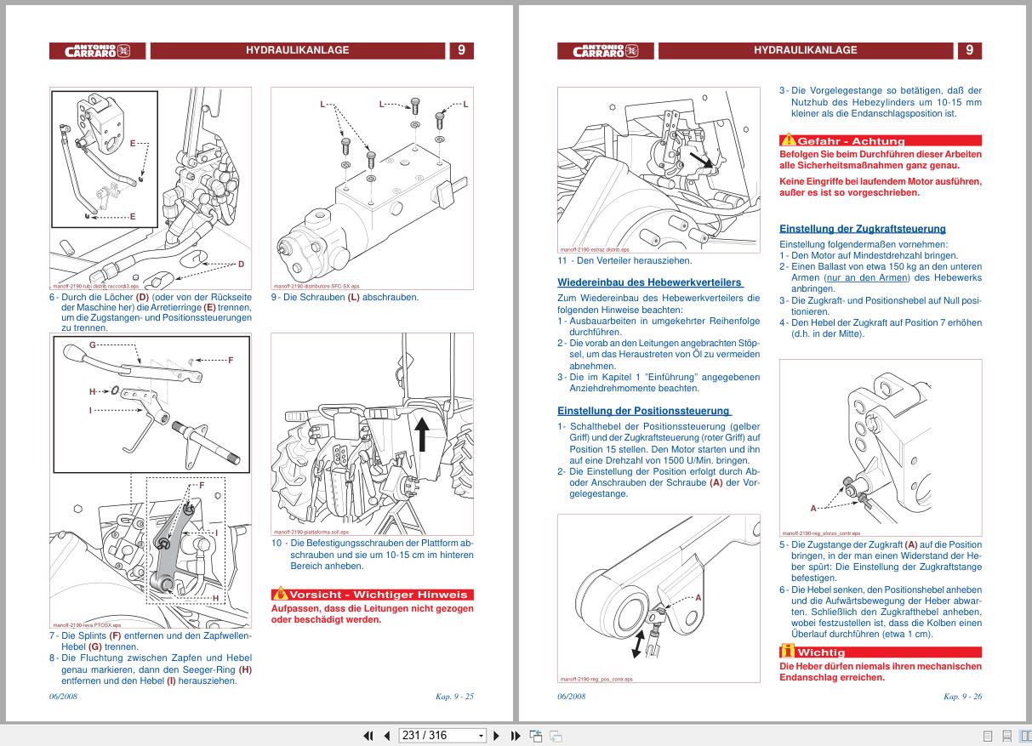Click the greyed go to next view icon
Viewport: 1032px width, 746px height.
pos(556,736)
